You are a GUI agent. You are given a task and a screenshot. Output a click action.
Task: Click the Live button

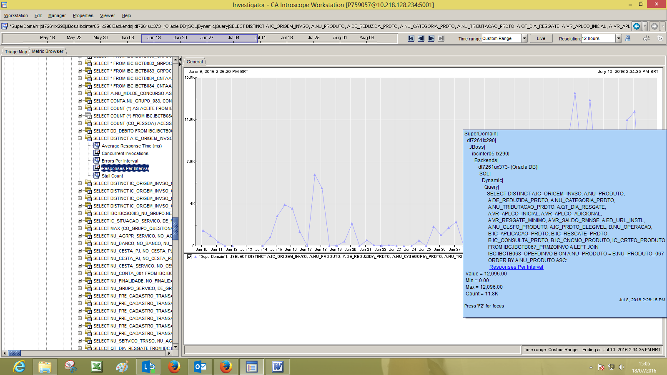[x=541, y=38]
